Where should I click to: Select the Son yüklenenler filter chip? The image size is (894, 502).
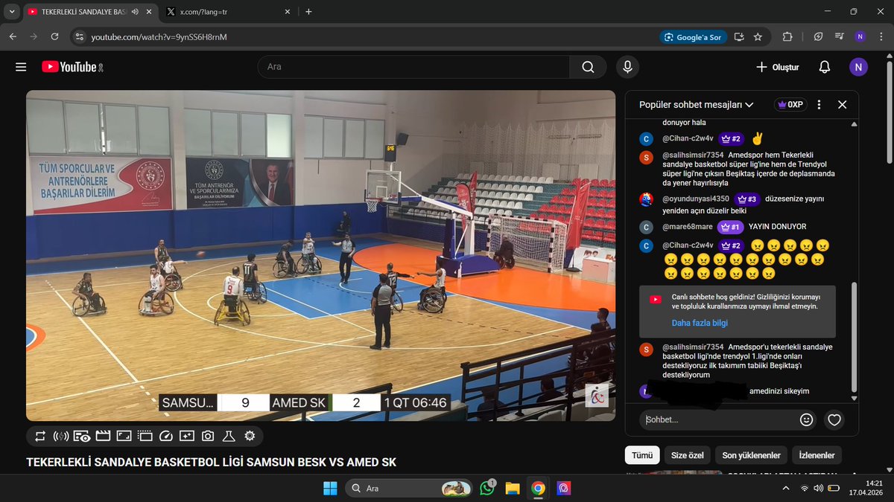pos(752,455)
